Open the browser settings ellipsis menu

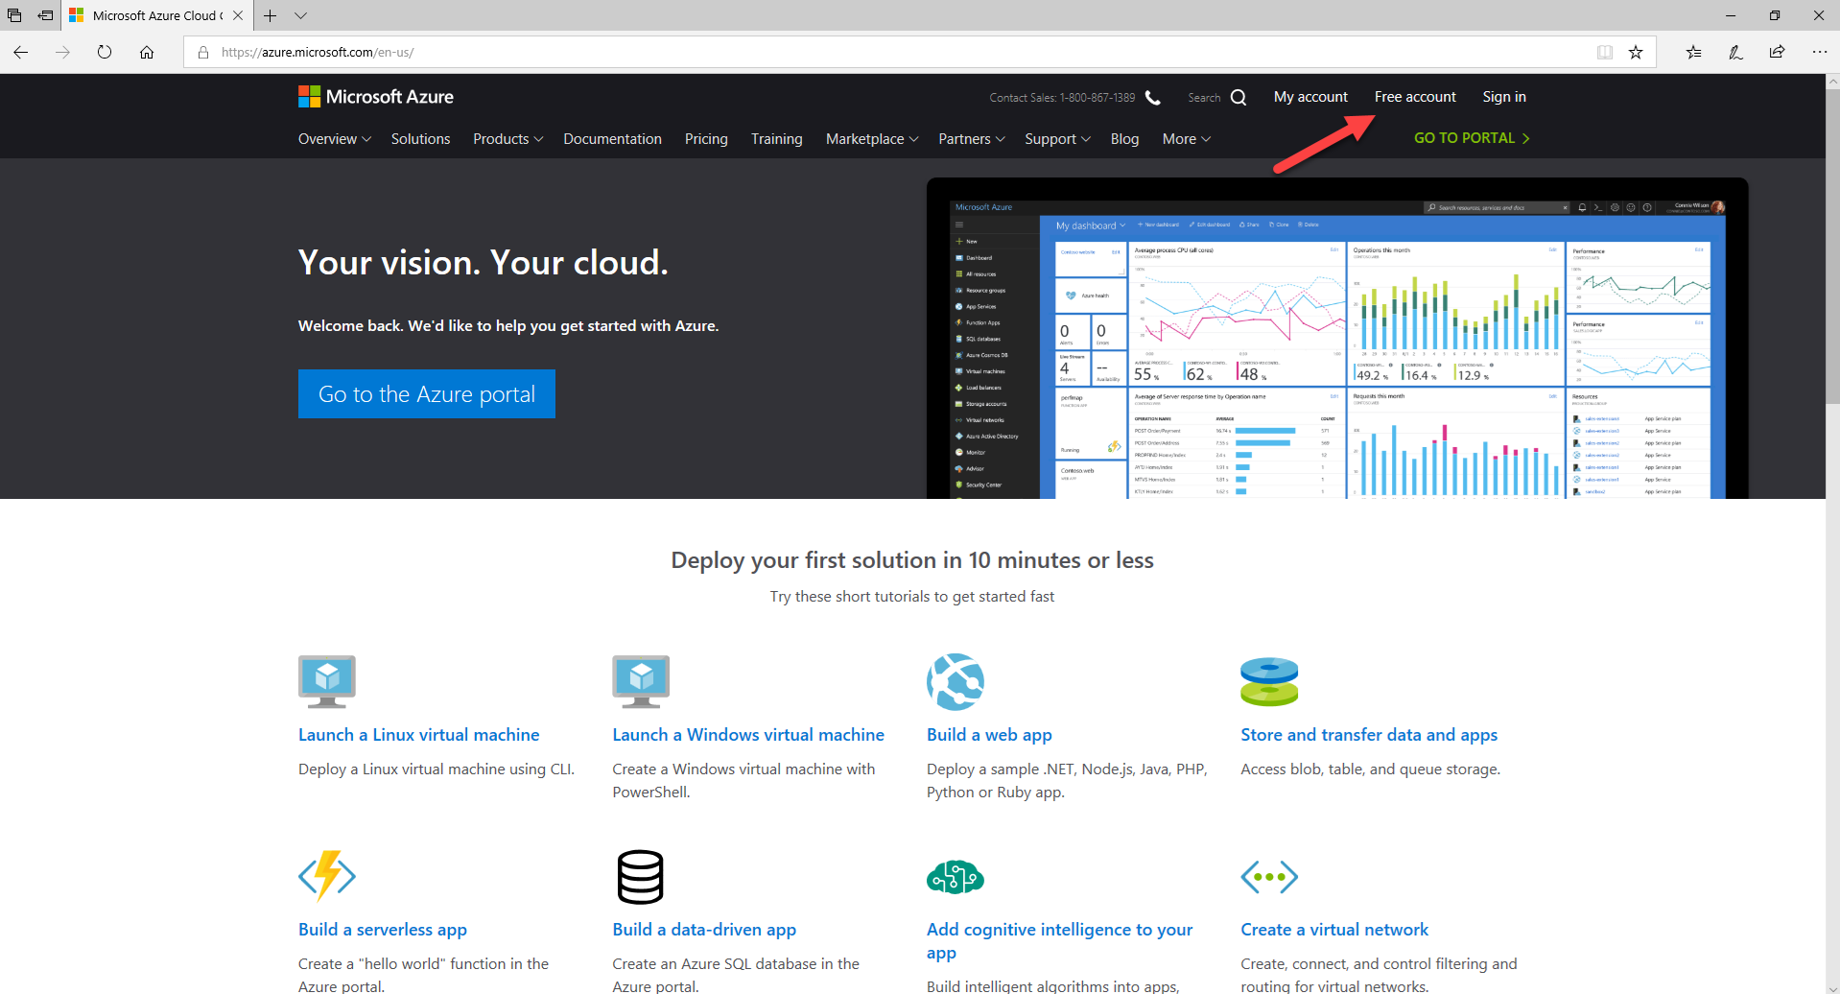point(1820,53)
